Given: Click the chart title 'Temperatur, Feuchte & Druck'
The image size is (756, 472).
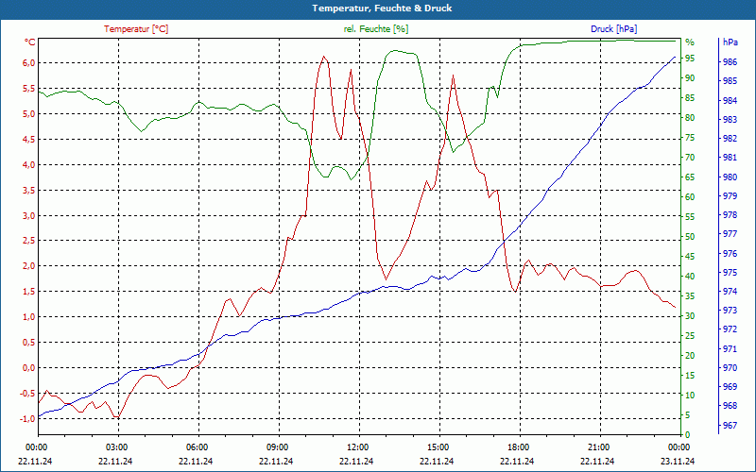Looking at the screenshot, I should 382,8.
